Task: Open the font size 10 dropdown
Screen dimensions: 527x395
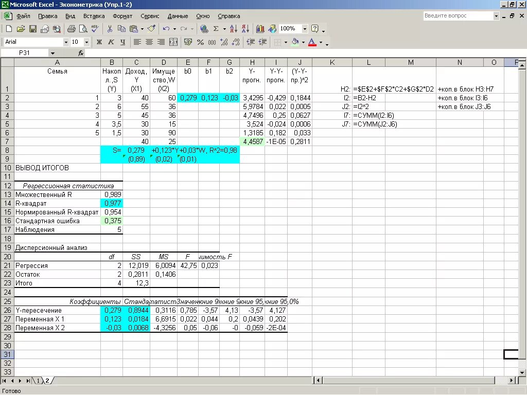Action: (x=86, y=42)
